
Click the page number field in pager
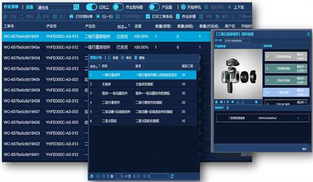(119, 176)
